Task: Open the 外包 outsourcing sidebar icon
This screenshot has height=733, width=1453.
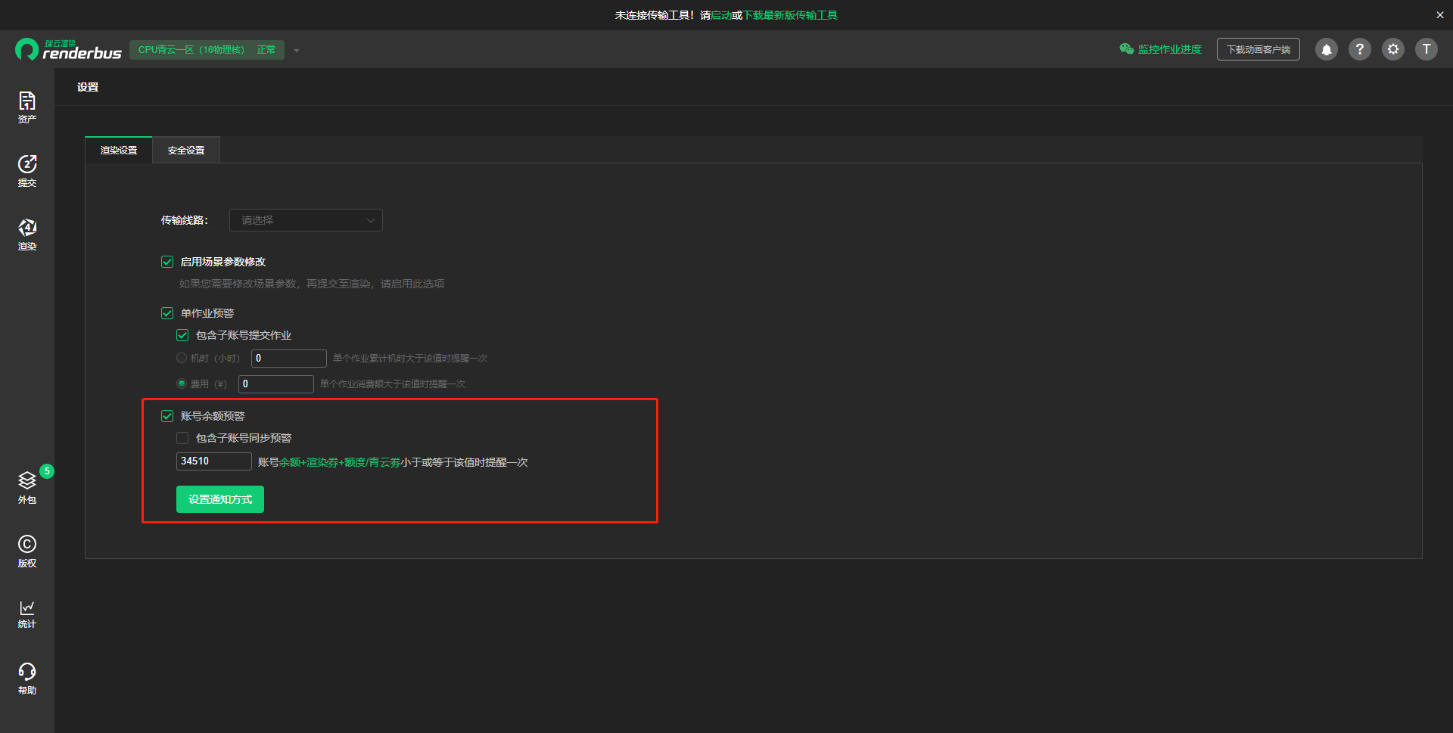Action: [x=27, y=488]
